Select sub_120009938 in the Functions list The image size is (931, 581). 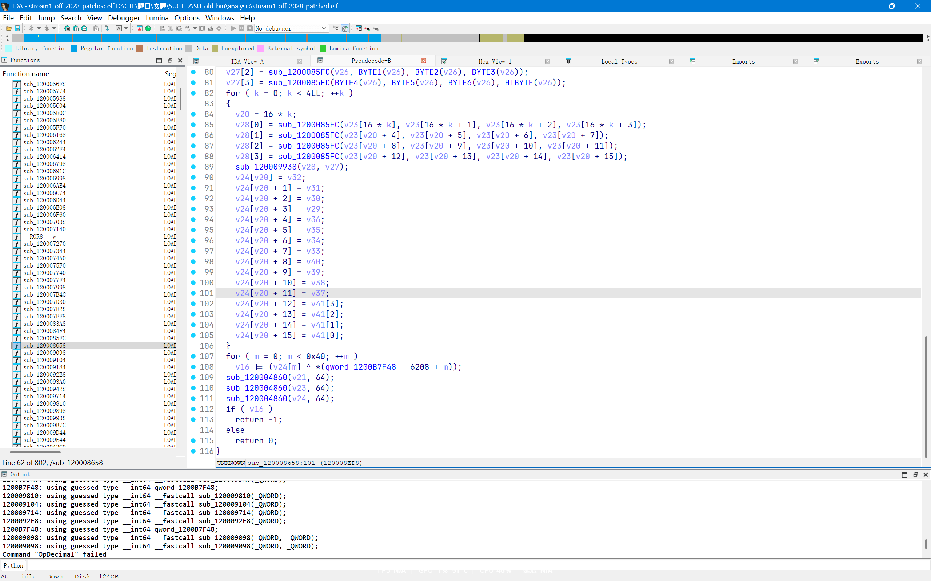44,418
